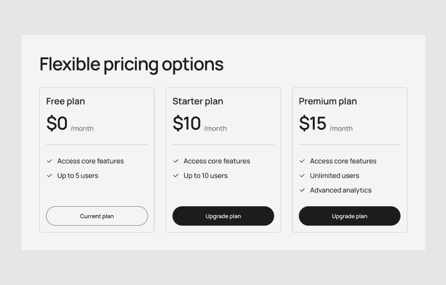The width and height of the screenshot is (446, 285).
Task: Click checkmark icon beside Free plan core features
Action: (x=50, y=161)
